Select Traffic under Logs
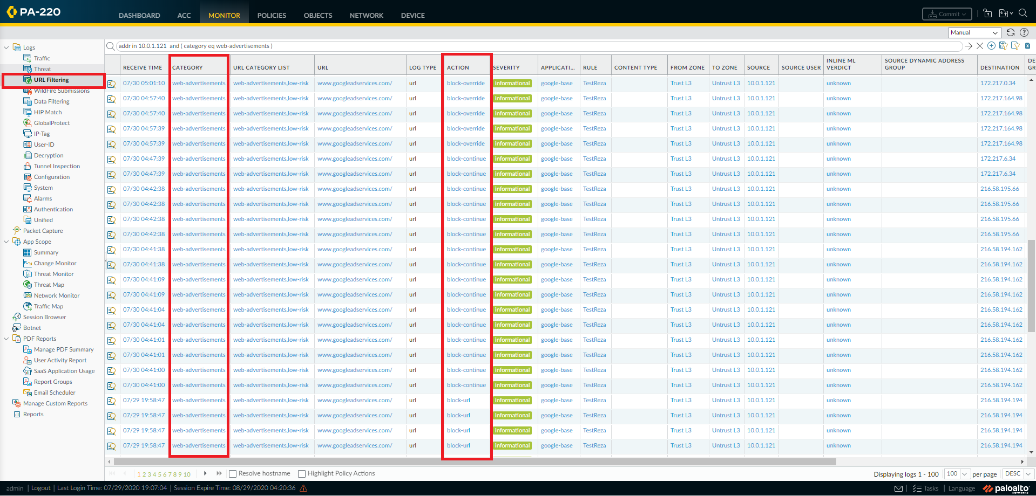This screenshot has height=496, width=1036. (42, 58)
